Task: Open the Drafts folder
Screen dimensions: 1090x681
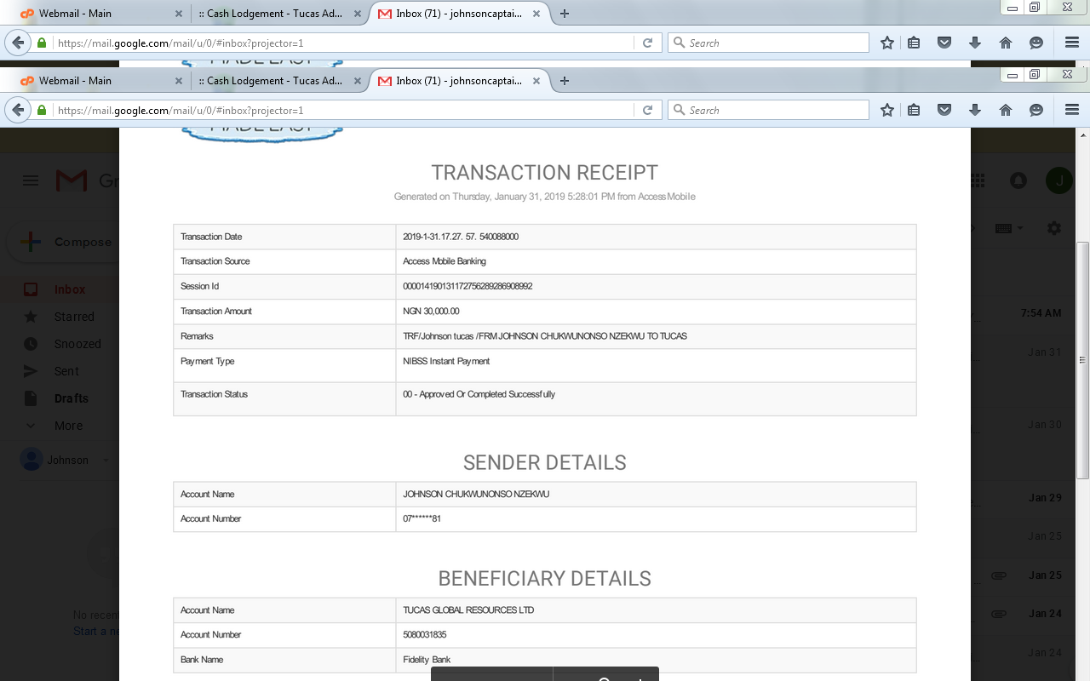Action: (x=71, y=398)
